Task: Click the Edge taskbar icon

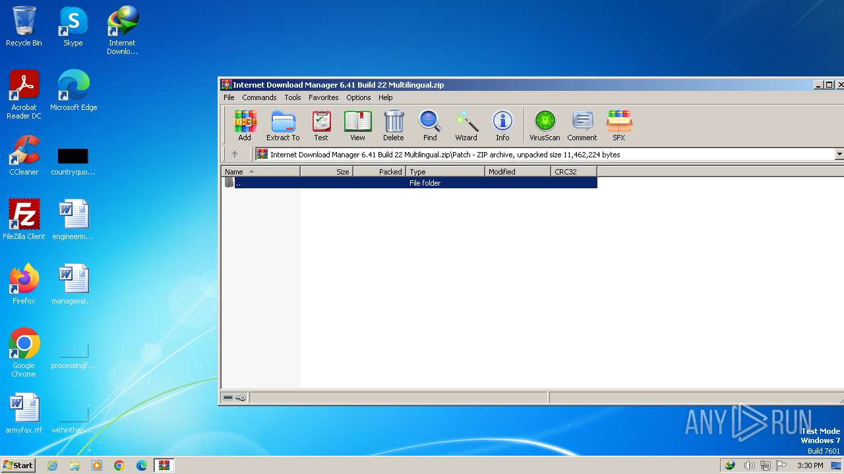Action: point(142,465)
